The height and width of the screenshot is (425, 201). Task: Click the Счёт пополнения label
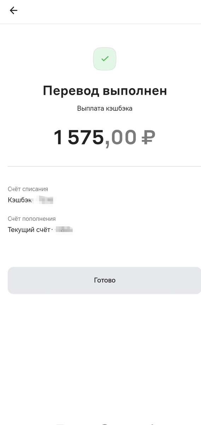tap(32, 219)
